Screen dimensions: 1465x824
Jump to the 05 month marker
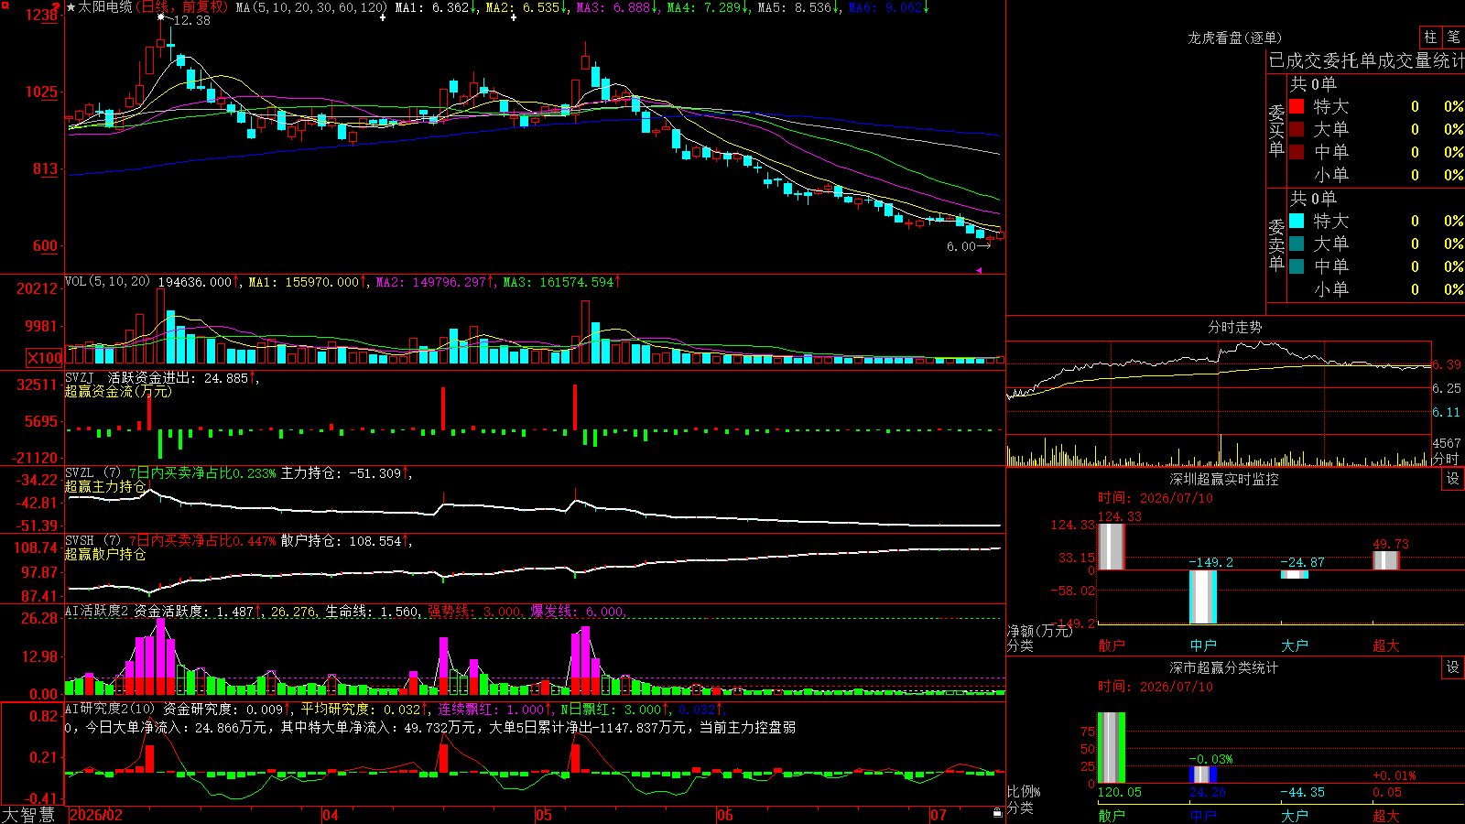point(544,815)
